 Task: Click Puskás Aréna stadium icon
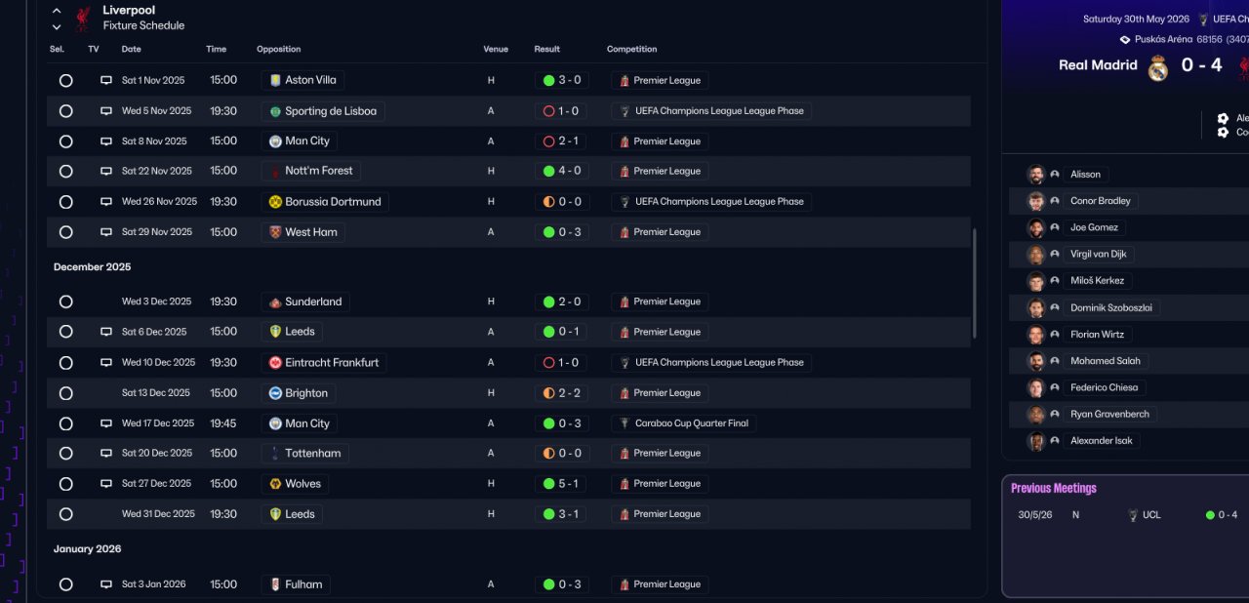1125,40
